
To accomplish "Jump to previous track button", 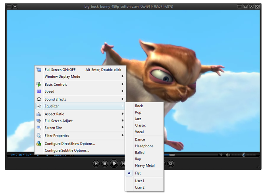I will point(96,163).
